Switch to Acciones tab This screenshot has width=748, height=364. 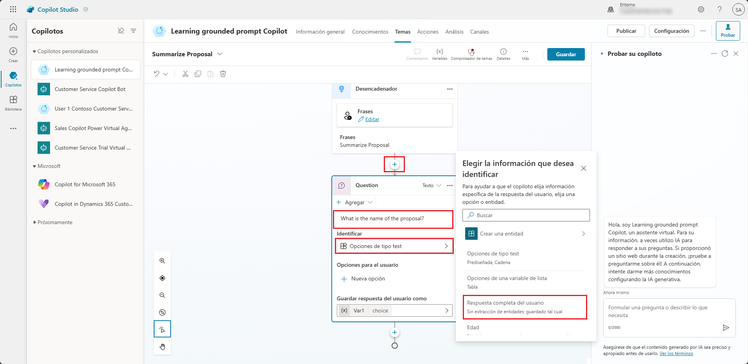click(428, 32)
